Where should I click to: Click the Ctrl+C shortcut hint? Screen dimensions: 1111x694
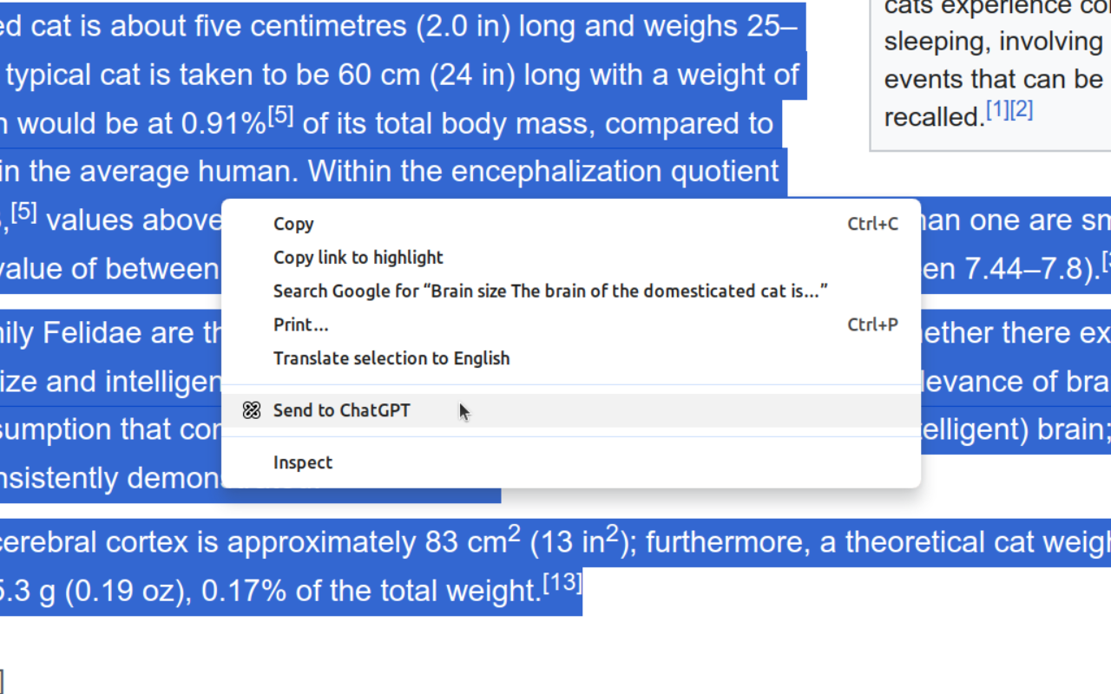pos(872,224)
